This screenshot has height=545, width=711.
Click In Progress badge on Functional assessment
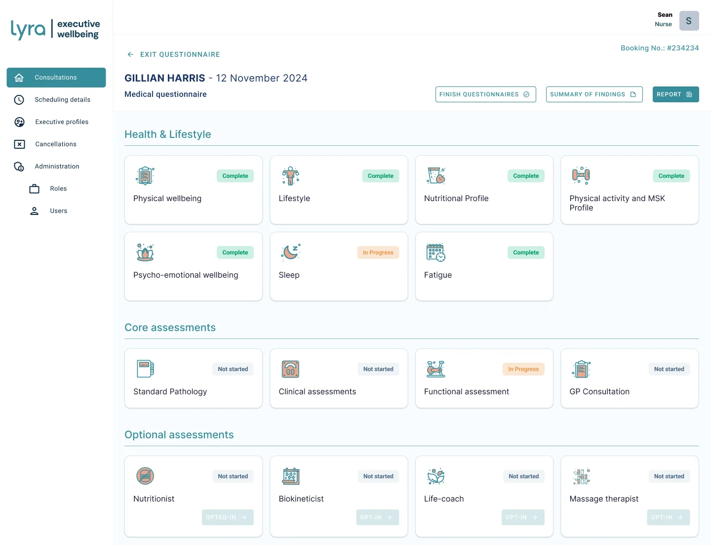[523, 369]
